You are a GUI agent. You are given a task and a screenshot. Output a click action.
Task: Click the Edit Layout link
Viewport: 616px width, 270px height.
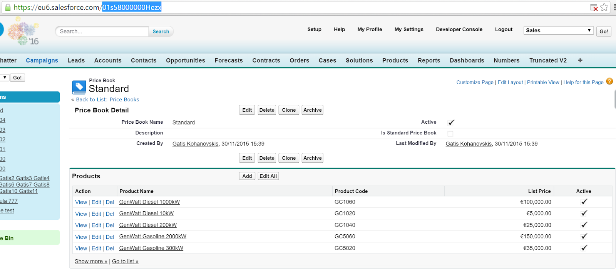click(510, 82)
